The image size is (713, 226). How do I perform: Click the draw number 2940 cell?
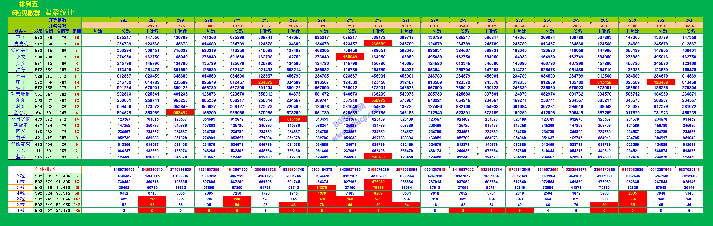click(152, 26)
